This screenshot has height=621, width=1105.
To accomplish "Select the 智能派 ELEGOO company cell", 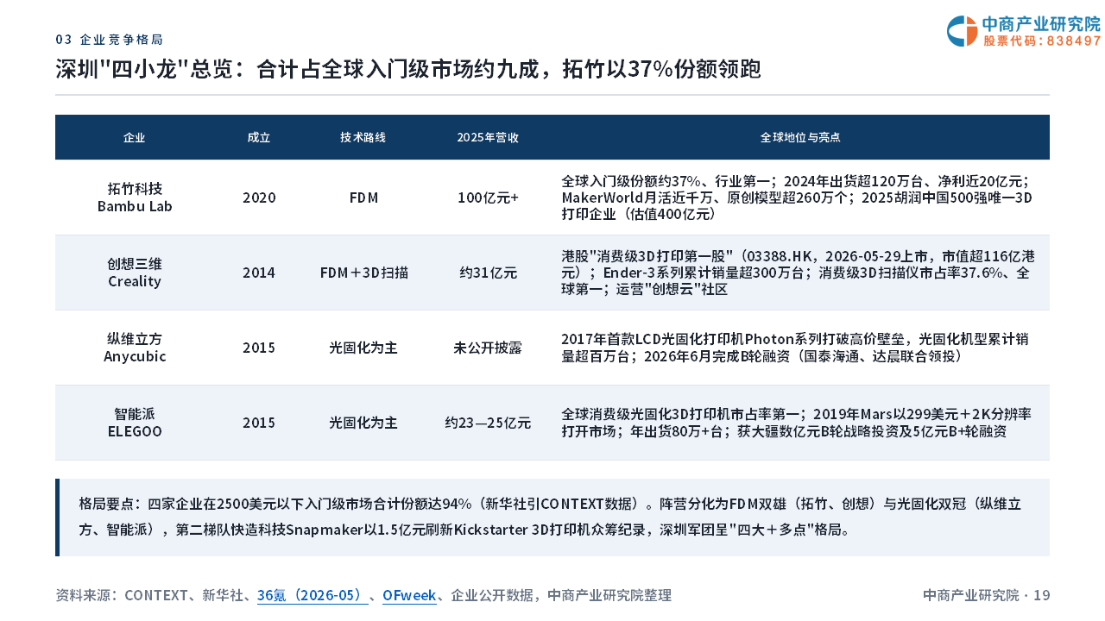I will click(135, 423).
